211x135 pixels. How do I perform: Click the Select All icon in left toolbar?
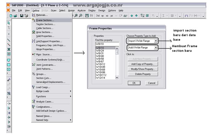coord(9,80)
